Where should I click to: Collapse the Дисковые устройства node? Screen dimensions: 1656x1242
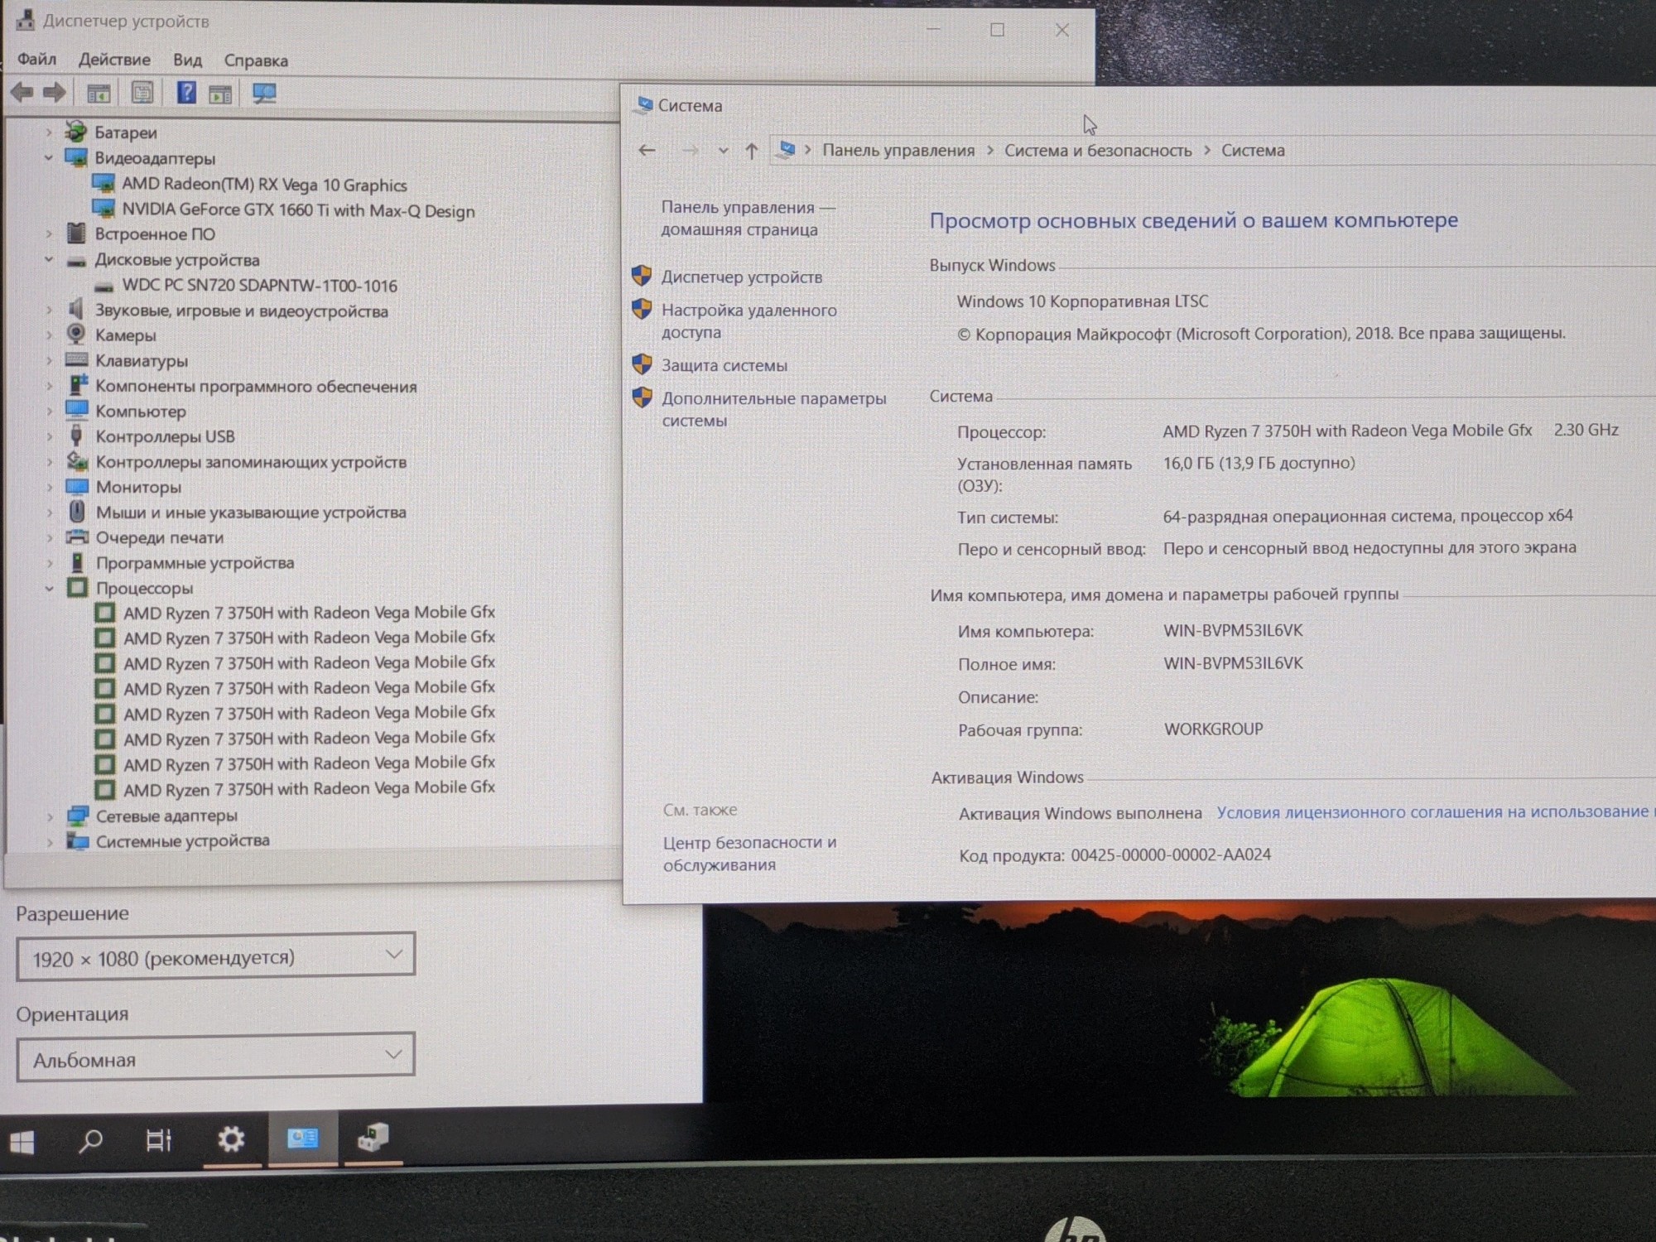point(48,259)
